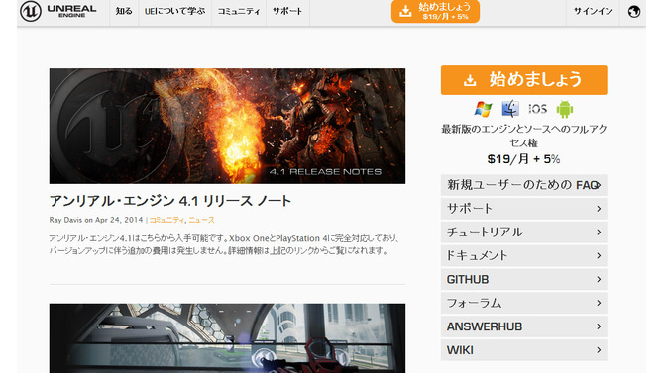Click the header 始めましょう $19/月 button
The height and width of the screenshot is (373, 664).
point(435,12)
